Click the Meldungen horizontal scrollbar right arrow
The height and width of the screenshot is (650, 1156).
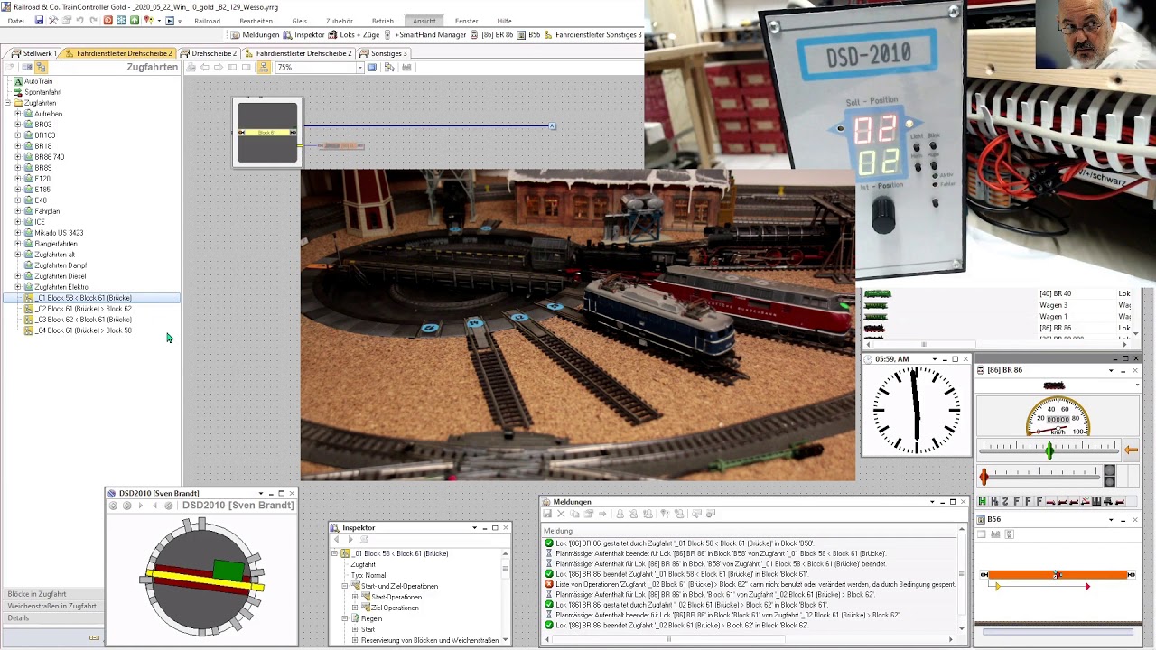point(950,639)
